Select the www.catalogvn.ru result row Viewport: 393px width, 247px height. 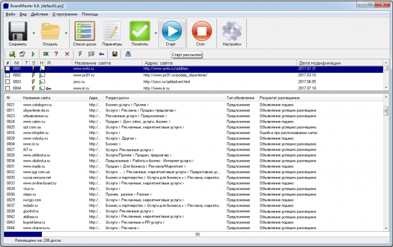[x=37, y=105]
